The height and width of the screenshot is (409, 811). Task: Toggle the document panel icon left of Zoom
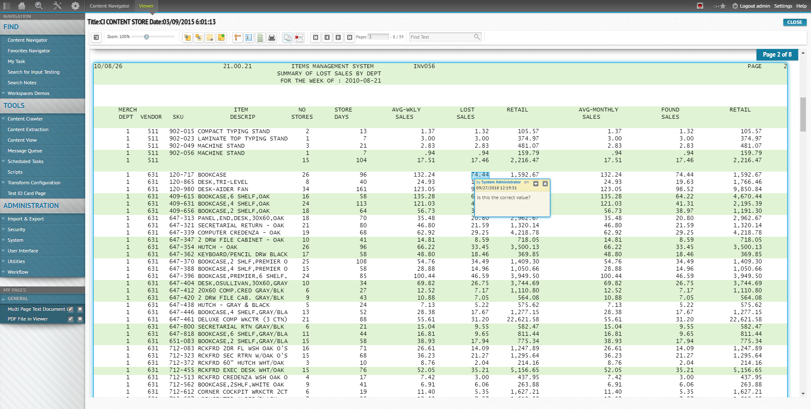96,37
